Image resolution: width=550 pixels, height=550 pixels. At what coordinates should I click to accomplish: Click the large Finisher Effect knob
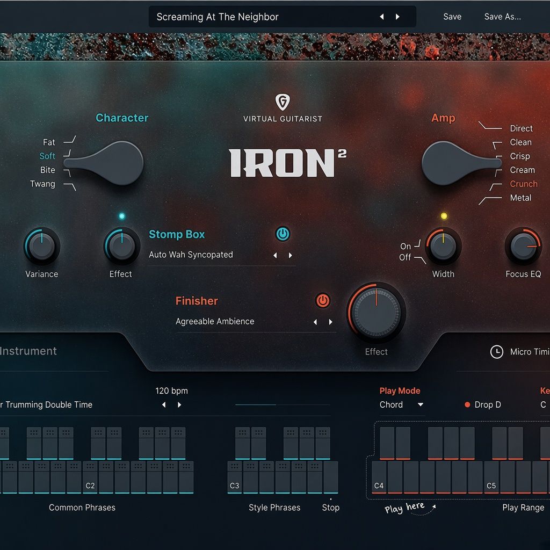point(376,312)
